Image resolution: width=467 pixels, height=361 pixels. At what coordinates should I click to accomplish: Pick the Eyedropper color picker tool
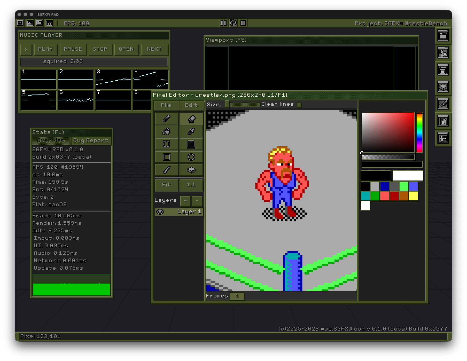pyautogui.click(x=191, y=131)
